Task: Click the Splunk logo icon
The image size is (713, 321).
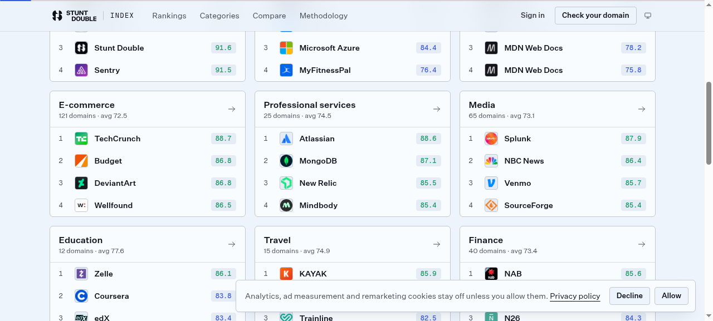Action: point(491,139)
